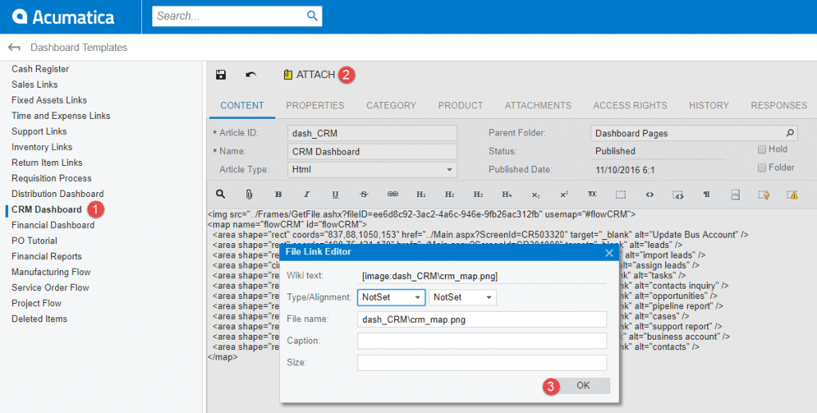This screenshot has height=413, width=817.
Task: Toggle strikethrough formatting
Action: (x=364, y=195)
